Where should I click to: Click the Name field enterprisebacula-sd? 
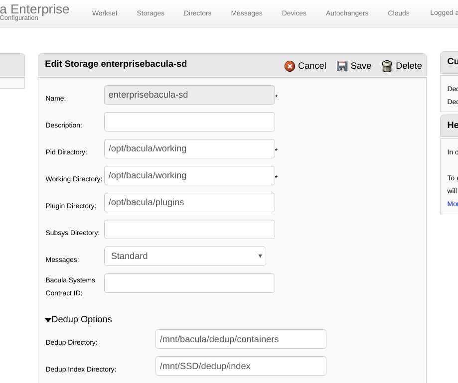tap(189, 95)
